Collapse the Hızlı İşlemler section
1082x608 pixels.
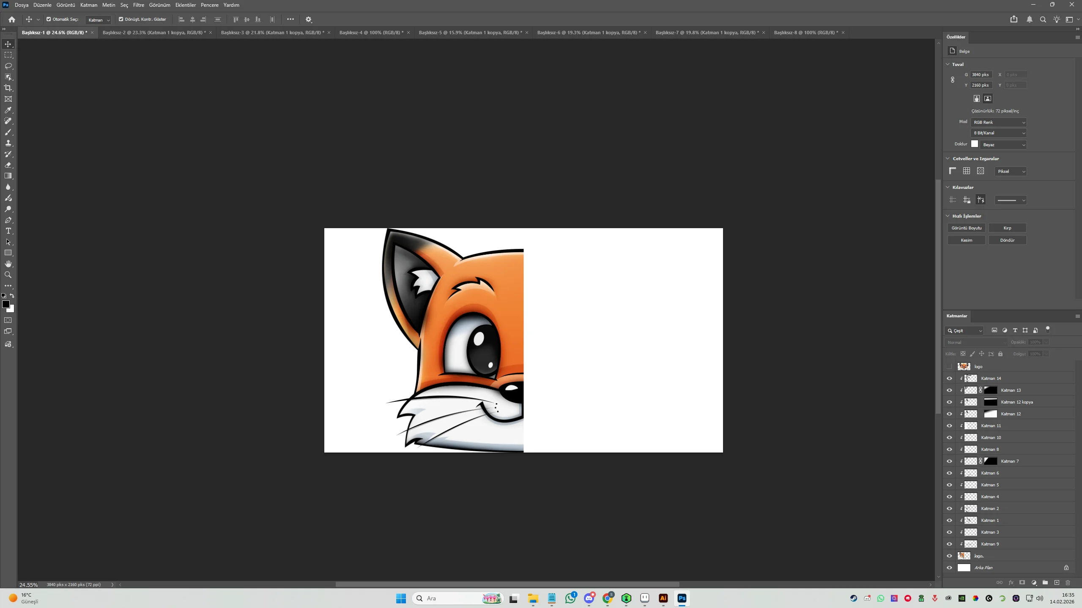point(948,216)
